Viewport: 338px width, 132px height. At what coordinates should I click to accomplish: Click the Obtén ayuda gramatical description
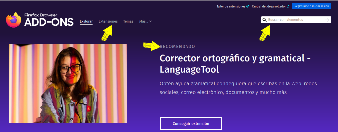(x=238, y=88)
